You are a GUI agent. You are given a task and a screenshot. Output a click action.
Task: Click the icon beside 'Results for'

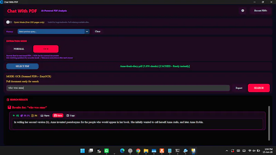pos(9,107)
